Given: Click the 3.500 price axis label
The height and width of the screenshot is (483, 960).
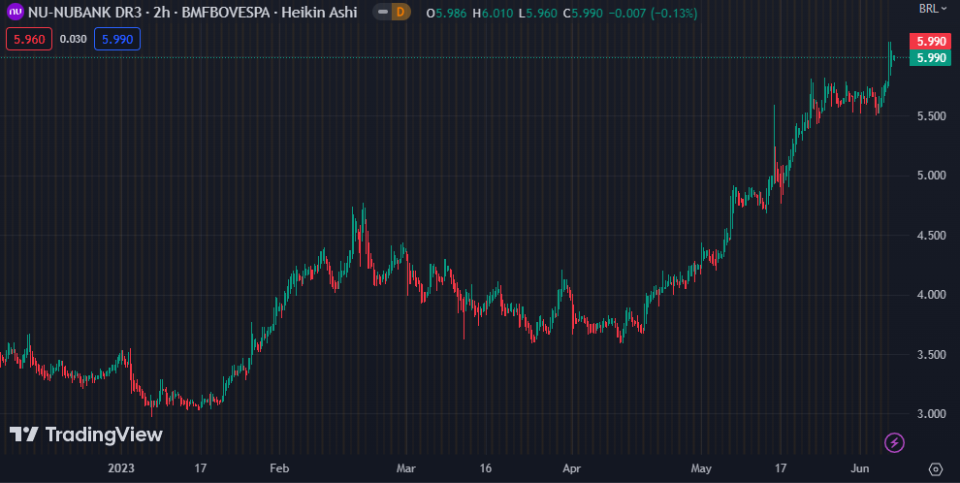Looking at the screenshot, I should (x=929, y=355).
